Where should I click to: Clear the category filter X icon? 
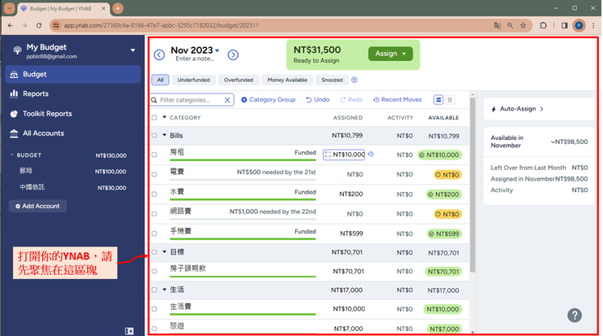click(x=227, y=100)
